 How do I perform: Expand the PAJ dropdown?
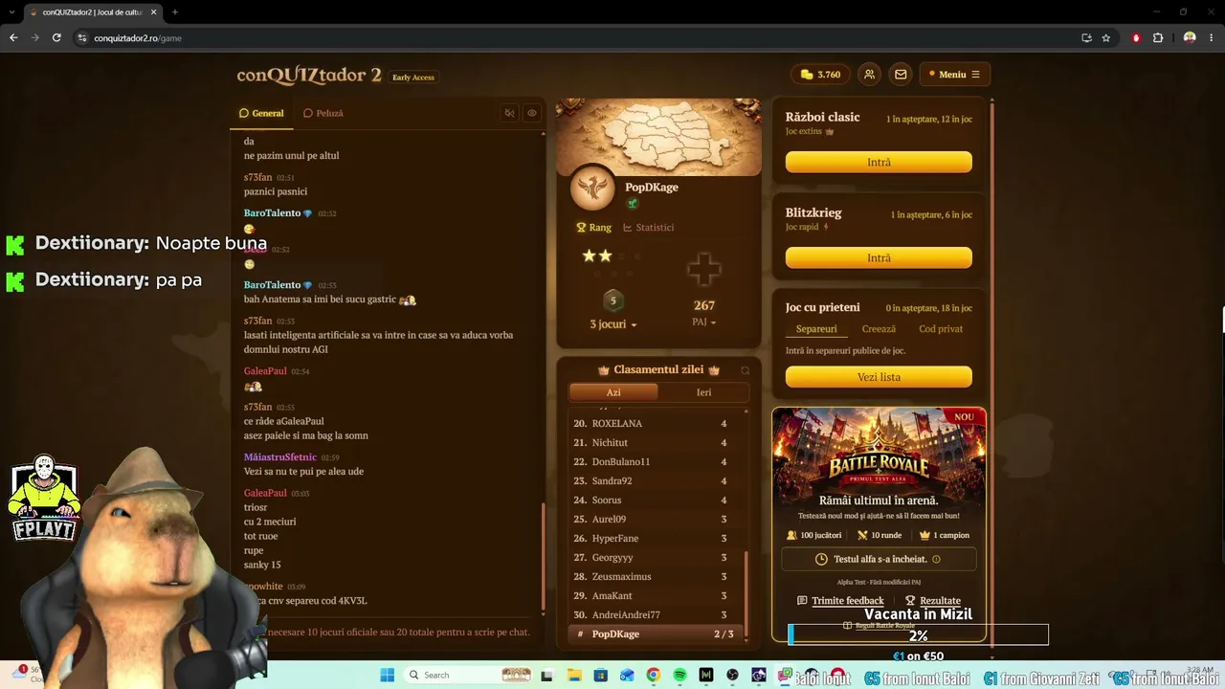(704, 322)
